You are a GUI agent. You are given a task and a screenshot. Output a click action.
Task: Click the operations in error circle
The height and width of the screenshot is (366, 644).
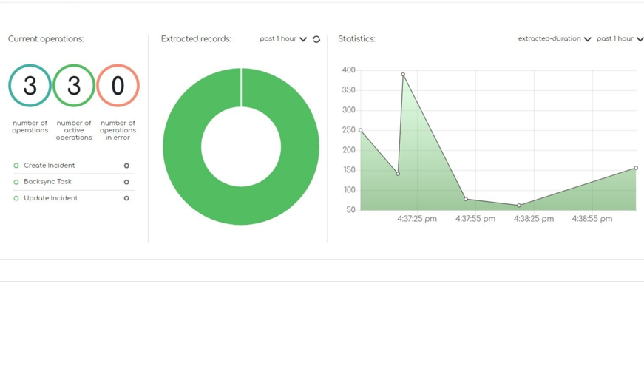pyautogui.click(x=118, y=86)
